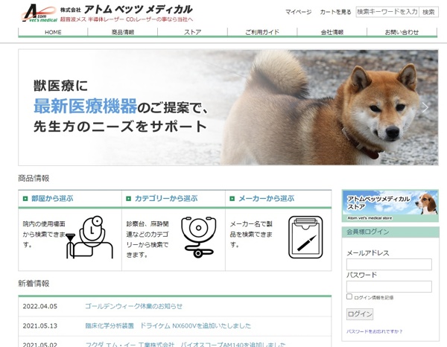Advance the hero banner with right arrow
This screenshot has width=447, height=347.
[425, 107]
